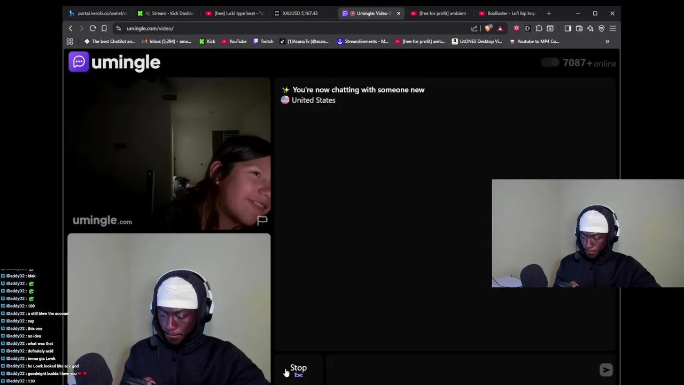
Task: Click chat message 'goodnight budda I love you'
Action: pyautogui.click(x=53, y=373)
